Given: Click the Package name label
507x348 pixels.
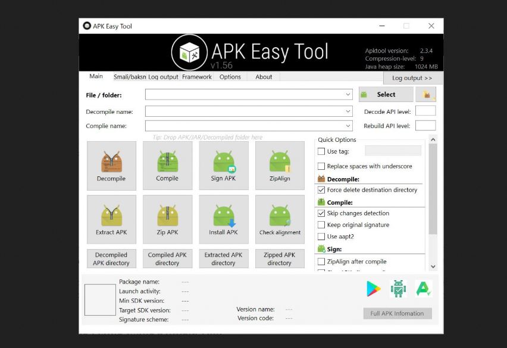Looking at the screenshot, I should (x=139, y=282).
